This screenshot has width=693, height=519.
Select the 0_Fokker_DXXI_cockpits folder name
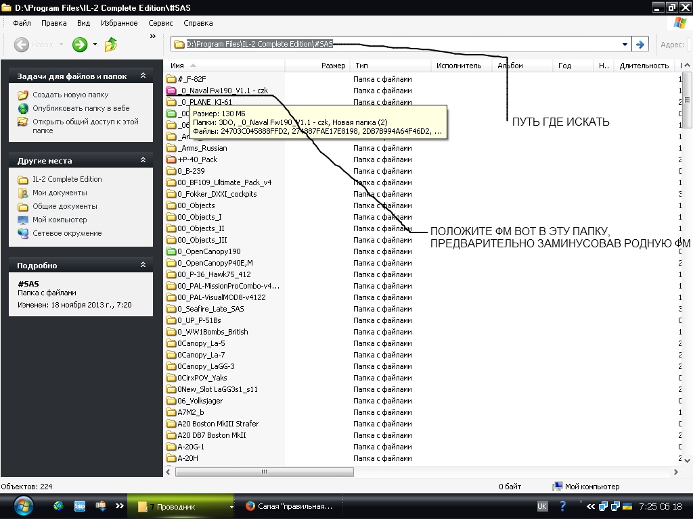[x=217, y=194]
